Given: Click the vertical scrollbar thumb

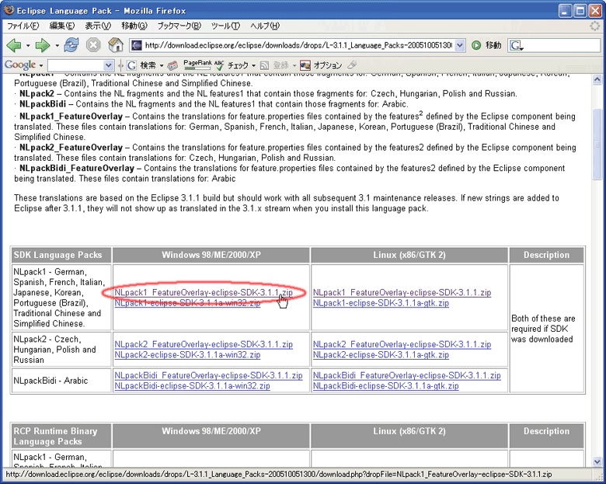Looking at the screenshot, I should [597, 145].
